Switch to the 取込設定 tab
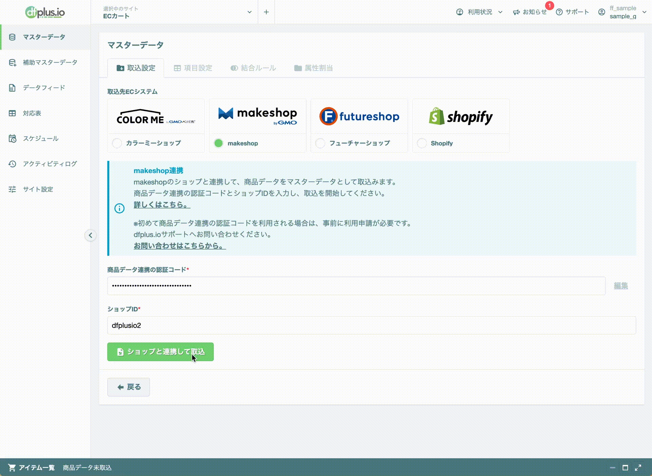The width and height of the screenshot is (652, 476). [x=136, y=68]
